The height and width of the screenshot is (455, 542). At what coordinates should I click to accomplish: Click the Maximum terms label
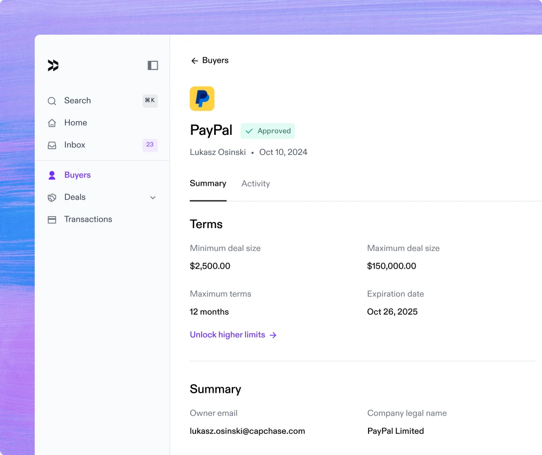(x=220, y=294)
